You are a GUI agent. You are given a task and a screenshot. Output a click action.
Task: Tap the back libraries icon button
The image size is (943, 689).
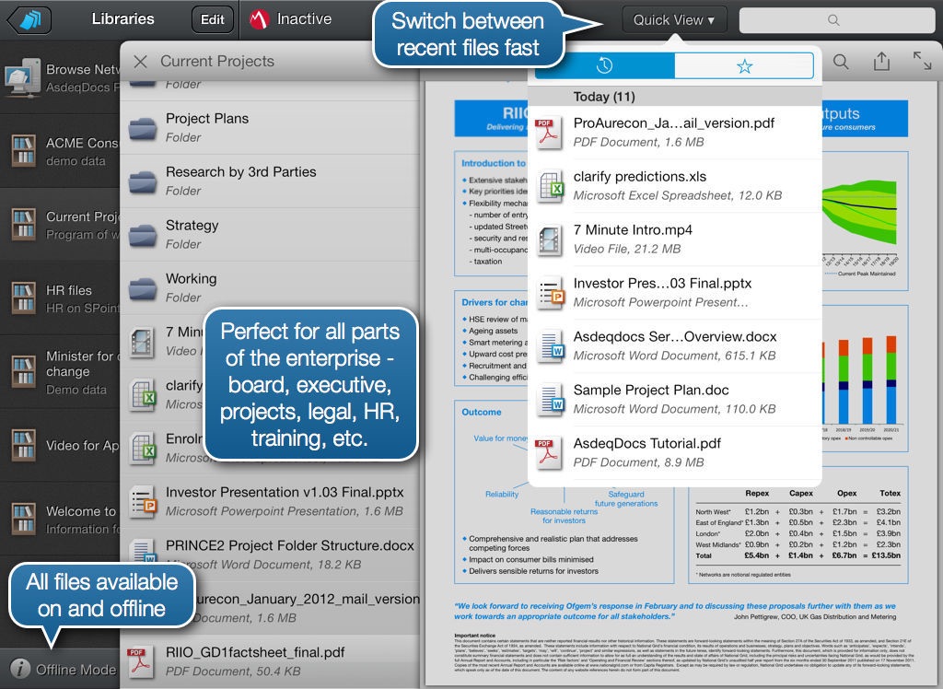point(29,20)
